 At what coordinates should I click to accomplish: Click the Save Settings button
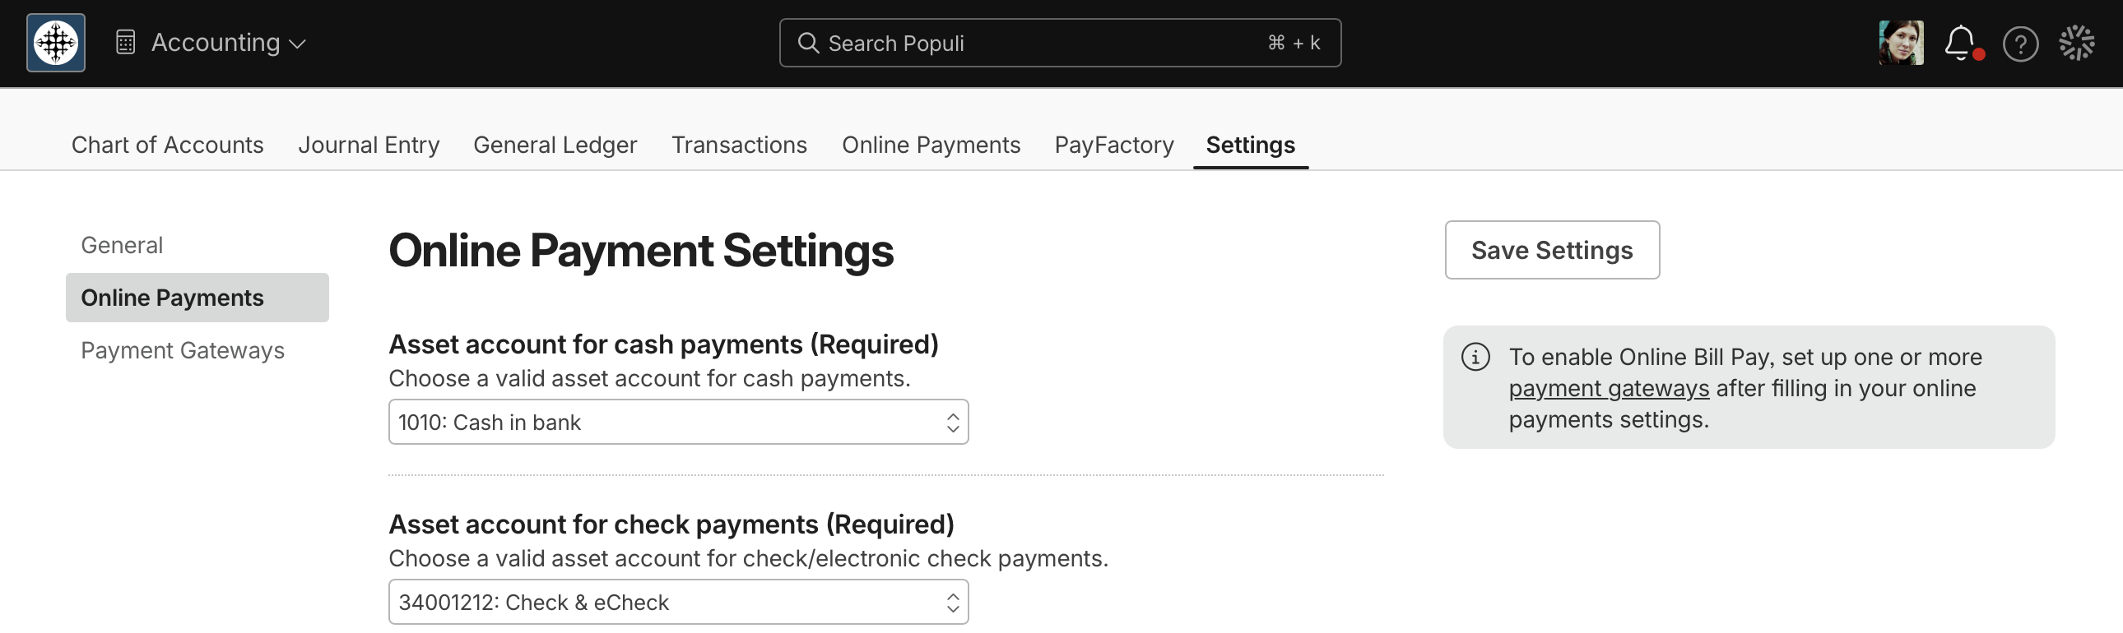point(1552,250)
